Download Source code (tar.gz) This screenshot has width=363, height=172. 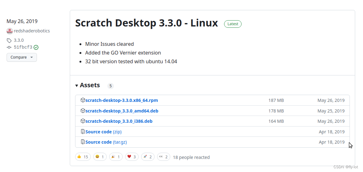click(106, 142)
